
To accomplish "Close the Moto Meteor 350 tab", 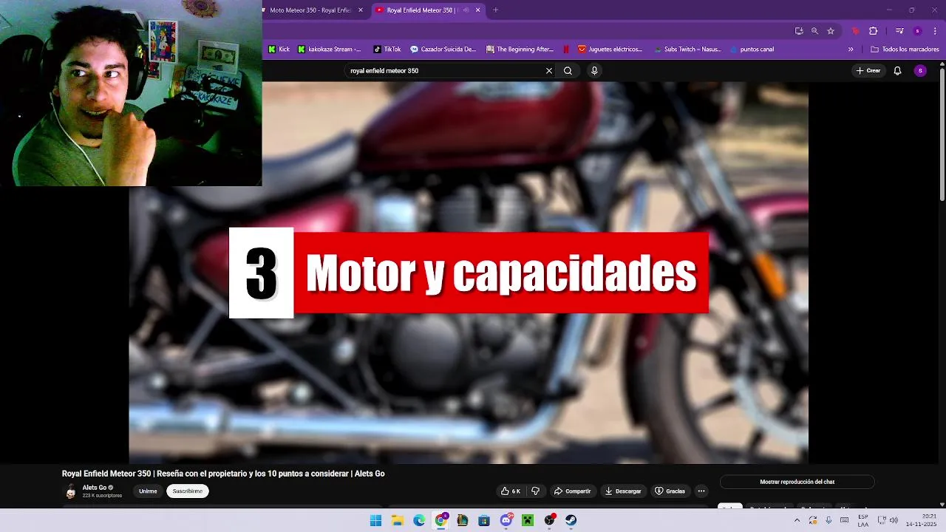I will pyautogui.click(x=361, y=10).
